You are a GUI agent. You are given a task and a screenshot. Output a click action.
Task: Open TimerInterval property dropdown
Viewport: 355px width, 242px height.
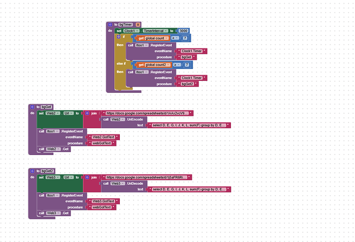[155, 31]
